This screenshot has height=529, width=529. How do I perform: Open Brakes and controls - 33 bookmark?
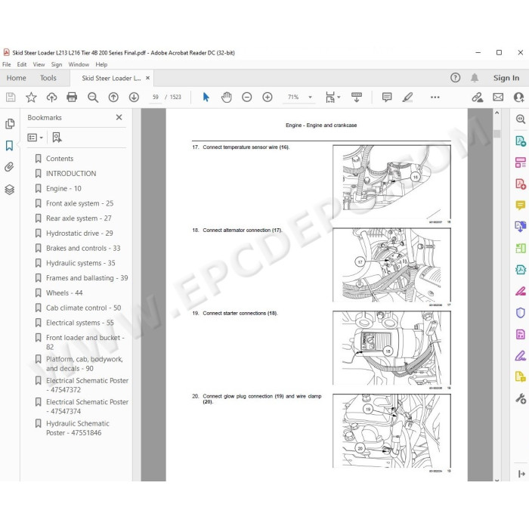(x=83, y=248)
